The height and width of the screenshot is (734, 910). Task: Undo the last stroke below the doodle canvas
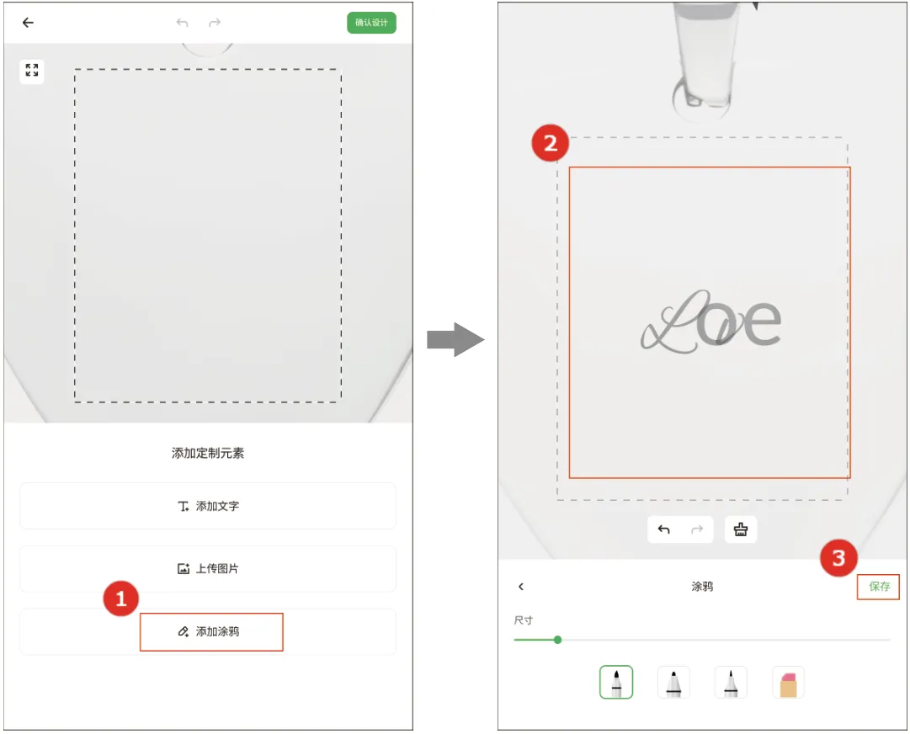pos(664,529)
